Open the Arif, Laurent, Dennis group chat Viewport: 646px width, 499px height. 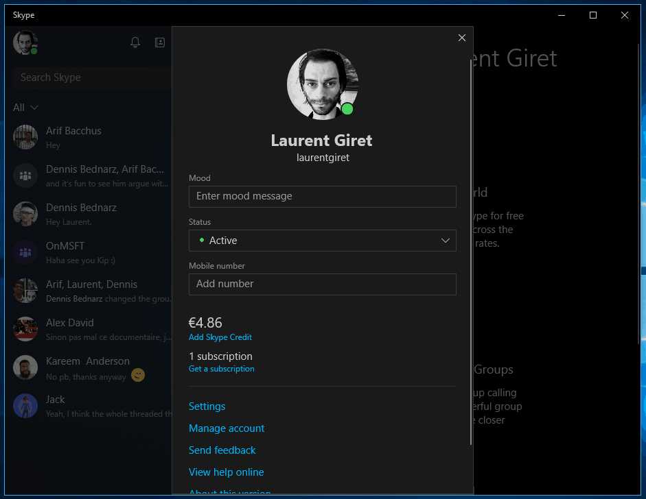(x=88, y=291)
